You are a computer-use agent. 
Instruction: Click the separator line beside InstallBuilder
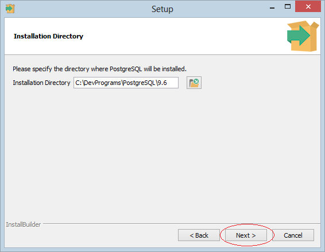[x=181, y=224]
